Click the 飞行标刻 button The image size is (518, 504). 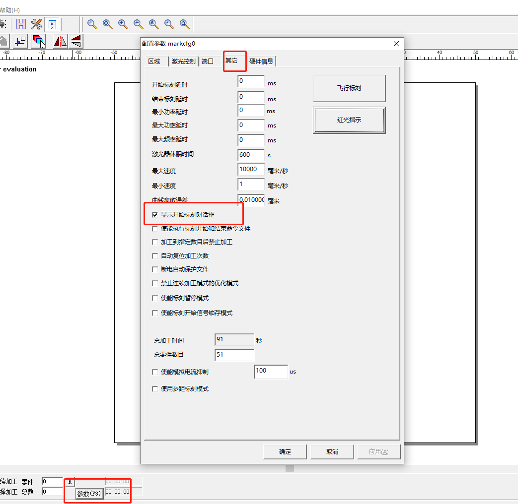(349, 88)
